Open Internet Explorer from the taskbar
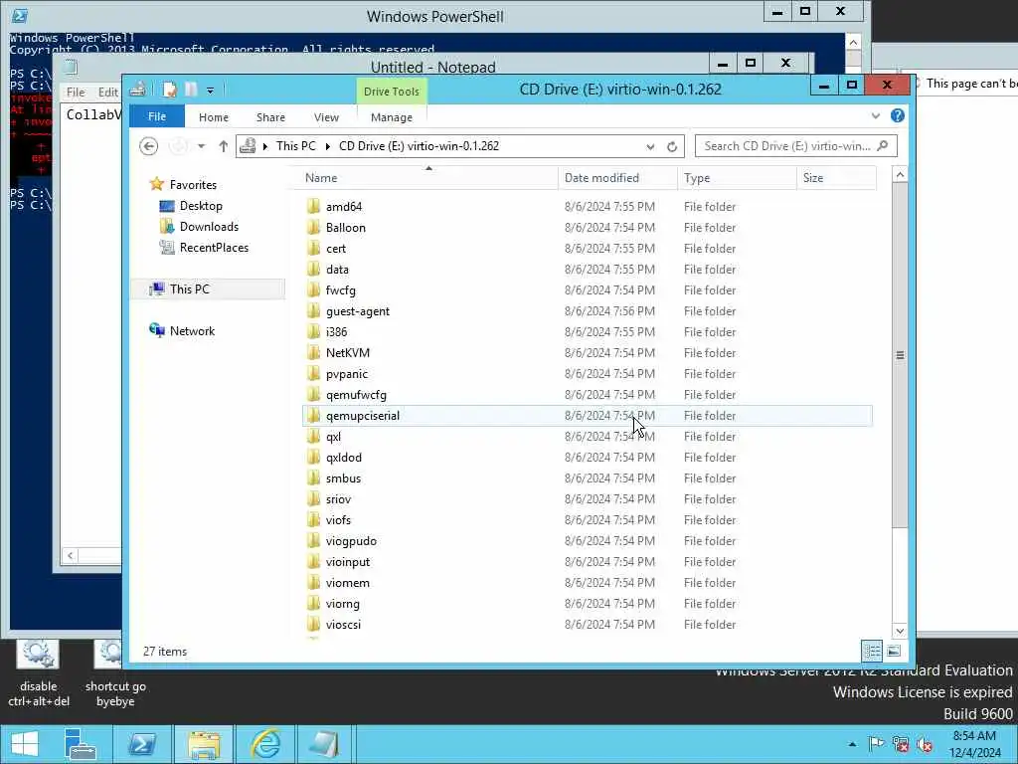 [x=265, y=744]
